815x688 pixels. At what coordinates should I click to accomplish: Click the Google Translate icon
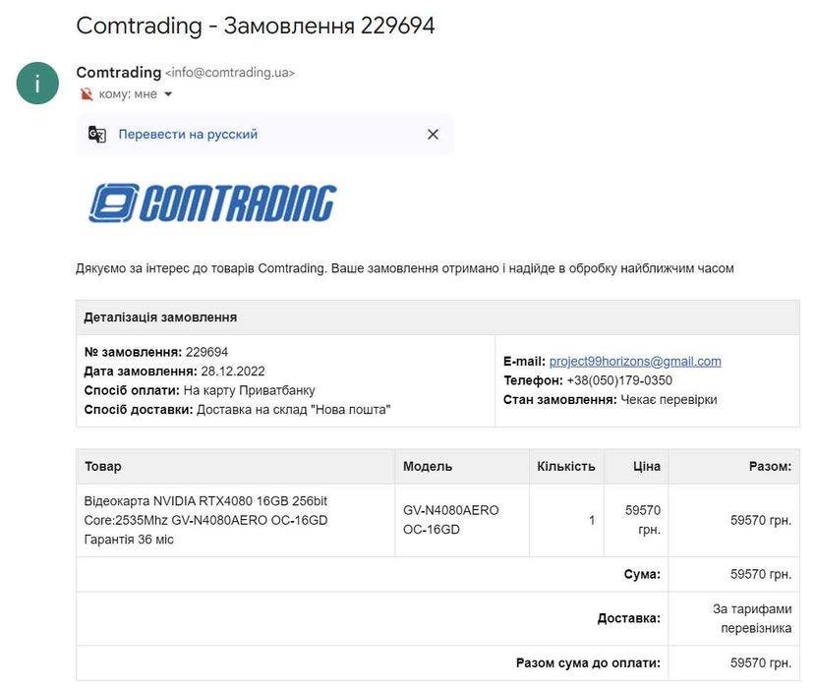(97, 135)
